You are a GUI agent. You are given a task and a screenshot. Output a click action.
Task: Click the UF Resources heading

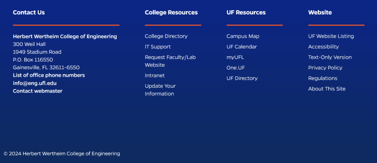246,12
